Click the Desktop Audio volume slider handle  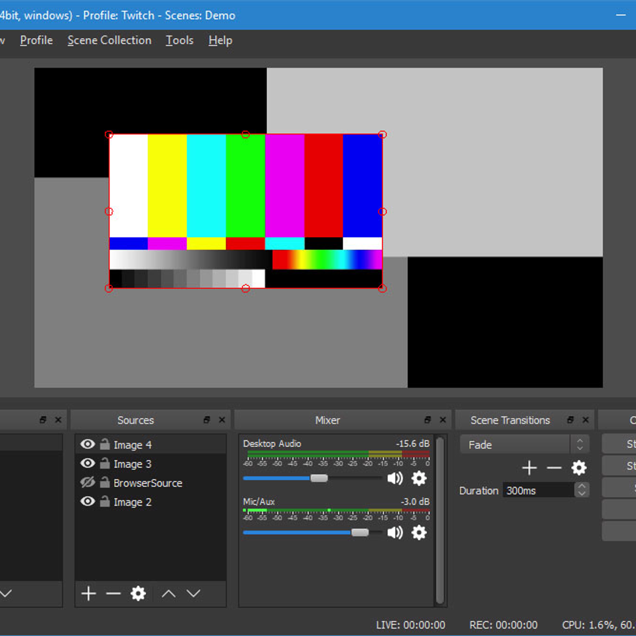pos(319,479)
